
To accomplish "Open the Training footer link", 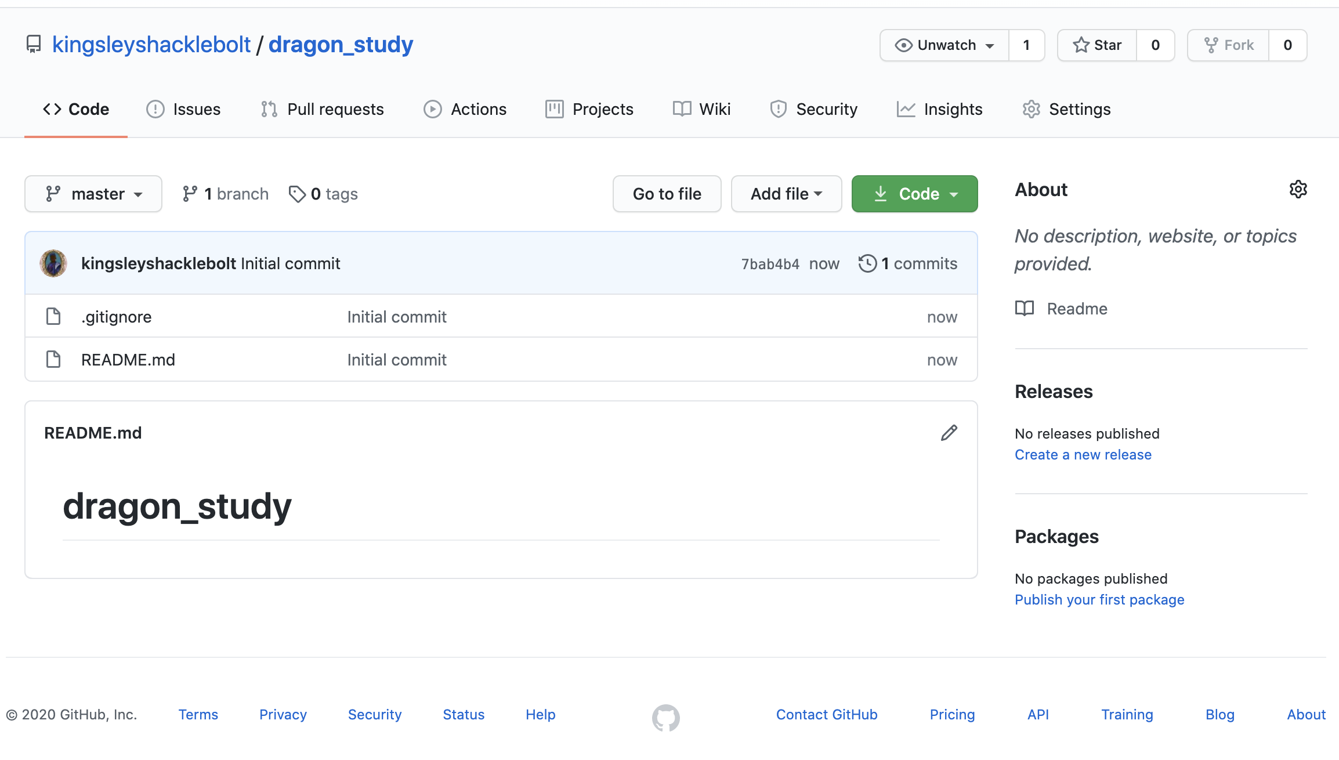I will [x=1127, y=715].
